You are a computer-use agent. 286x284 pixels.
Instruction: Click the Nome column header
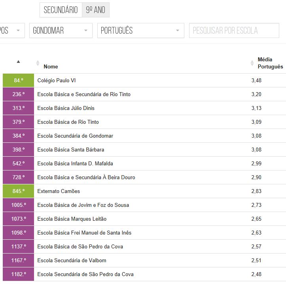[51, 66]
